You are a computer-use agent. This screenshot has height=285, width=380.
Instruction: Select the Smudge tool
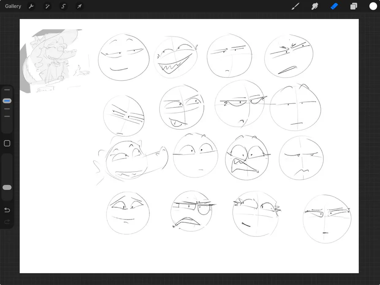click(x=315, y=6)
